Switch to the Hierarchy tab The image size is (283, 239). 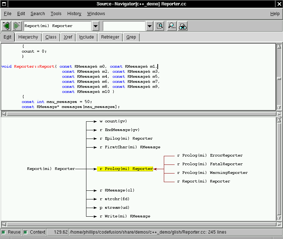[x=28, y=37]
